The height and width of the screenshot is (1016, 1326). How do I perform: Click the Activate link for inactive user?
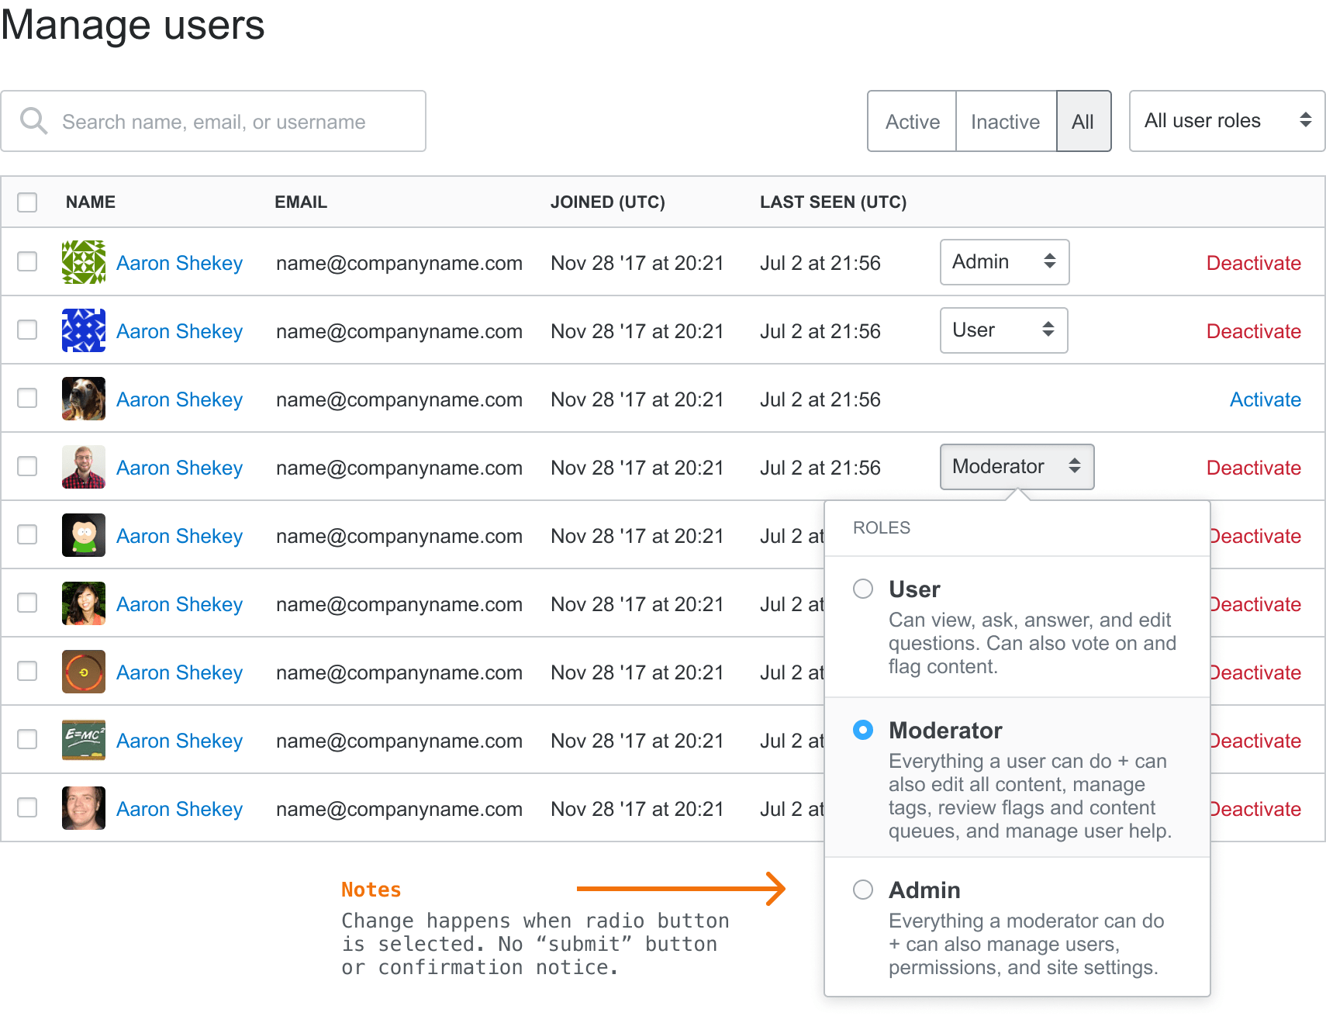(1265, 399)
